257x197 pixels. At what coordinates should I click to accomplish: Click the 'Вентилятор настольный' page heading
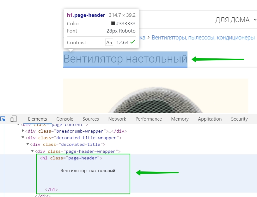125,59
